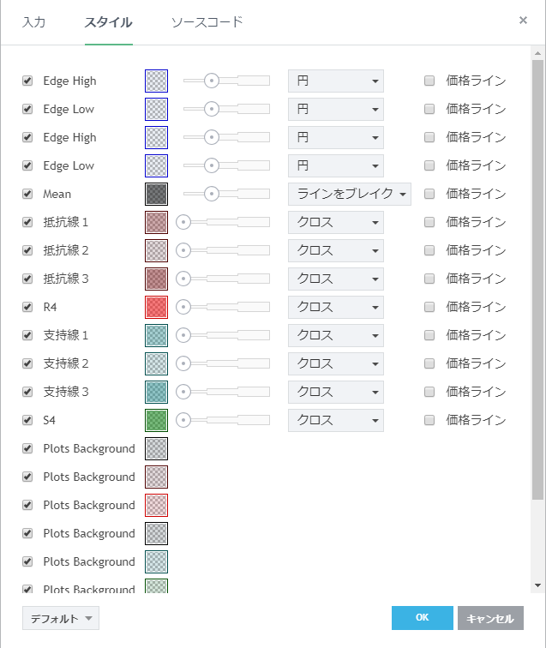Viewport: 546px width, 648px height.
Task: Toggle the 支持線 2 visibility checkbox
Action: coord(27,363)
